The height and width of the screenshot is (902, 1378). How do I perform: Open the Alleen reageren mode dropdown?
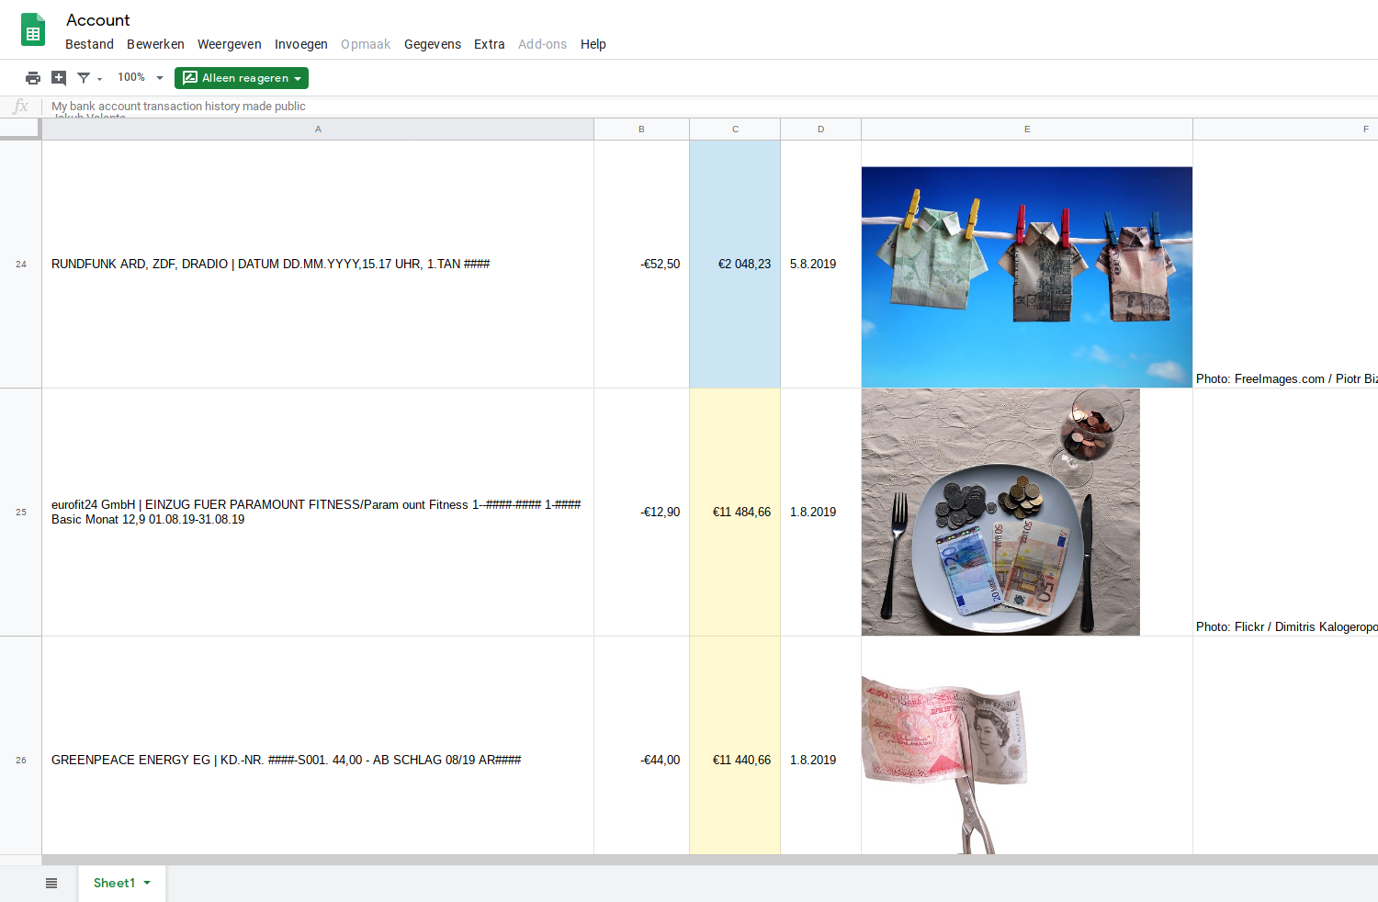(242, 78)
